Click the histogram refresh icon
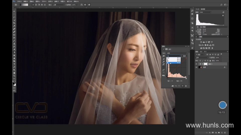 point(223,12)
